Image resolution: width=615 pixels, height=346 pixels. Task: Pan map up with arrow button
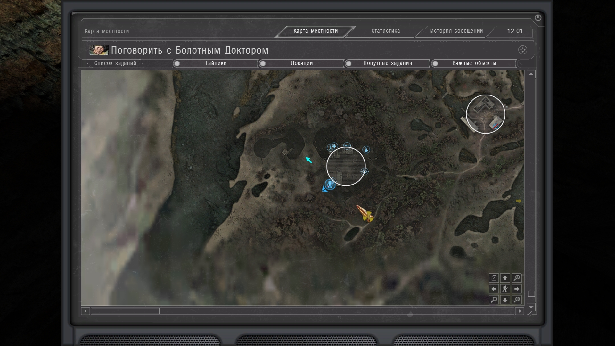[505, 278]
